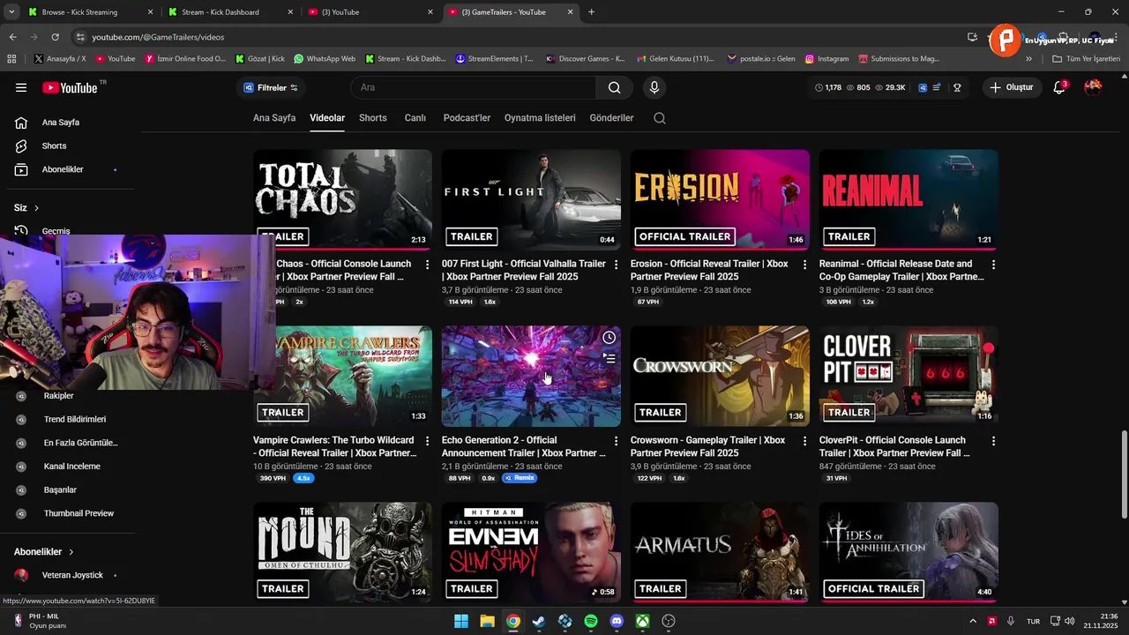Click the Oluştur create button

click(1012, 87)
